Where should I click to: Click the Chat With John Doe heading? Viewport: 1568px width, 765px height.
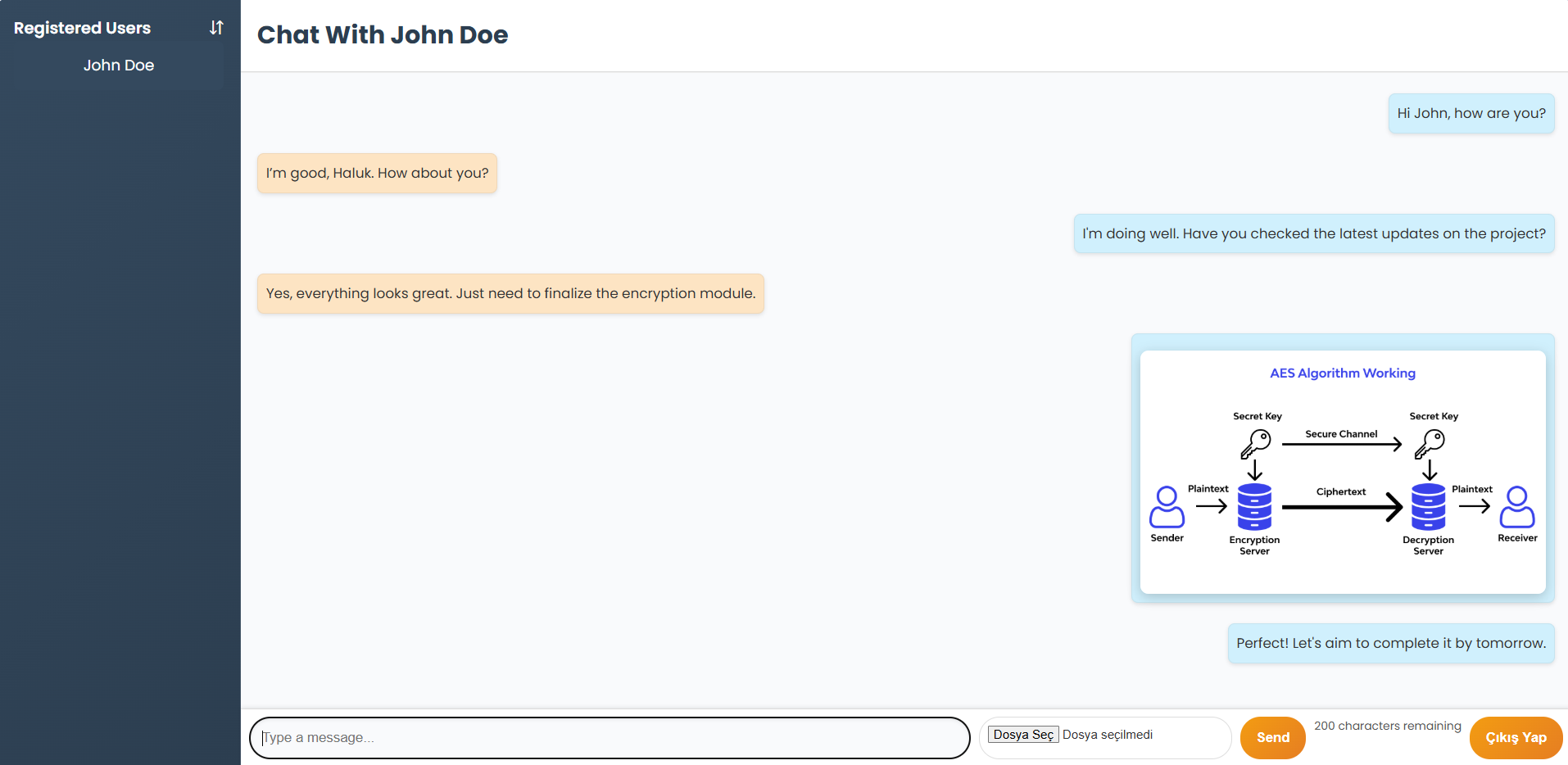[x=383, y=34]
